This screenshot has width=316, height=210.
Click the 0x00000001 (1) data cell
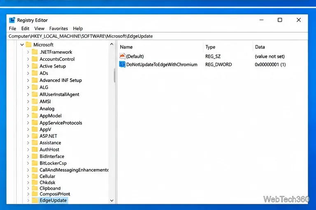tap(270, 64)
